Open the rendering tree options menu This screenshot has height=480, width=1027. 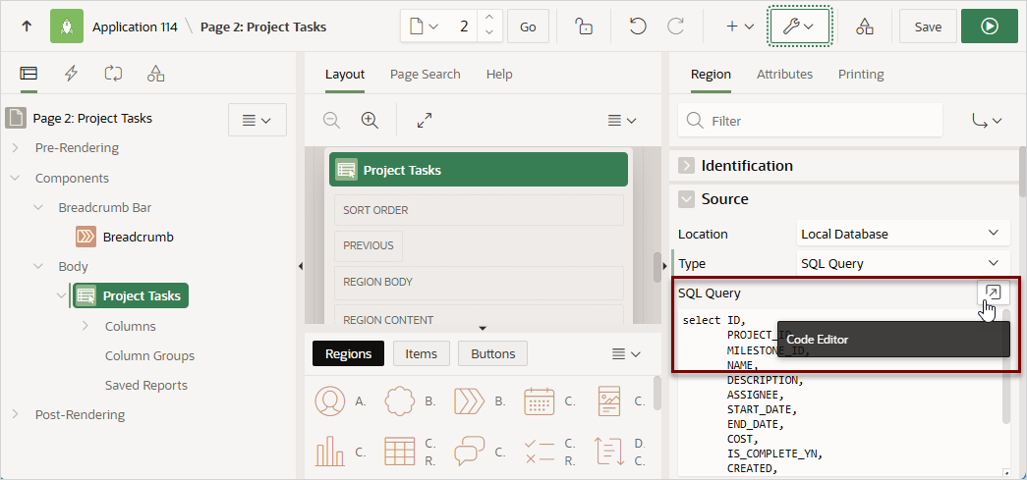[x=257, y=120]
